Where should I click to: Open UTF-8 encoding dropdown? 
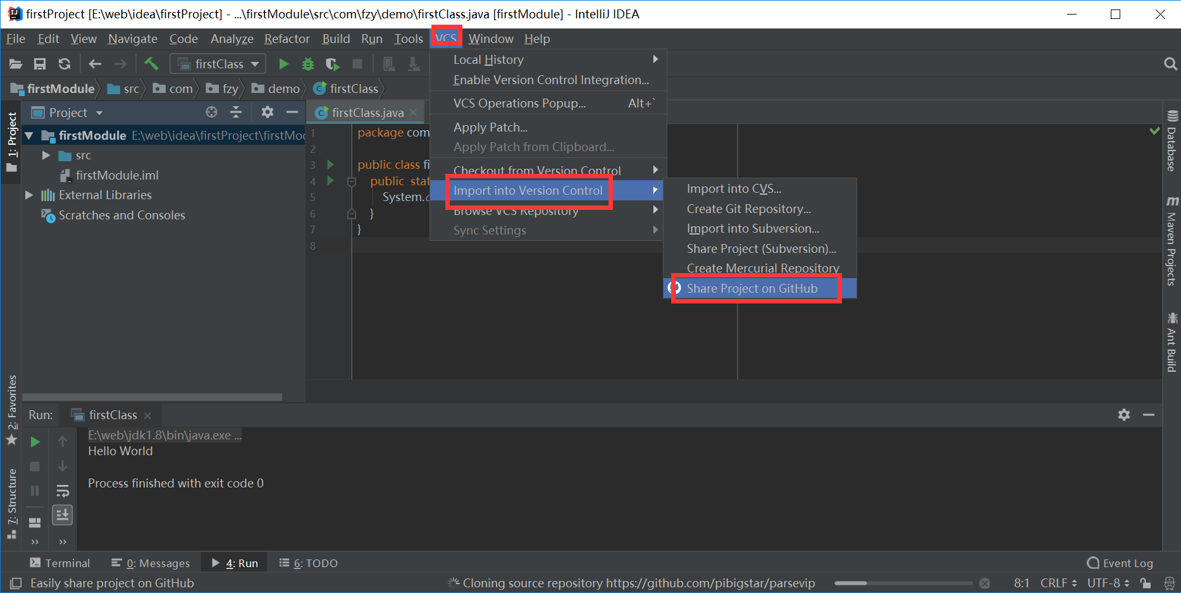click(x=1108, y=583)
